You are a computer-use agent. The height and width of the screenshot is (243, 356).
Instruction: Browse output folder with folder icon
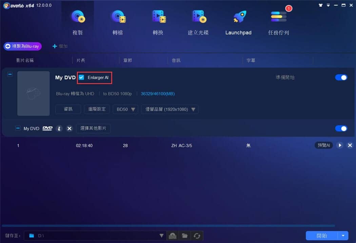[x=185, y=236]
